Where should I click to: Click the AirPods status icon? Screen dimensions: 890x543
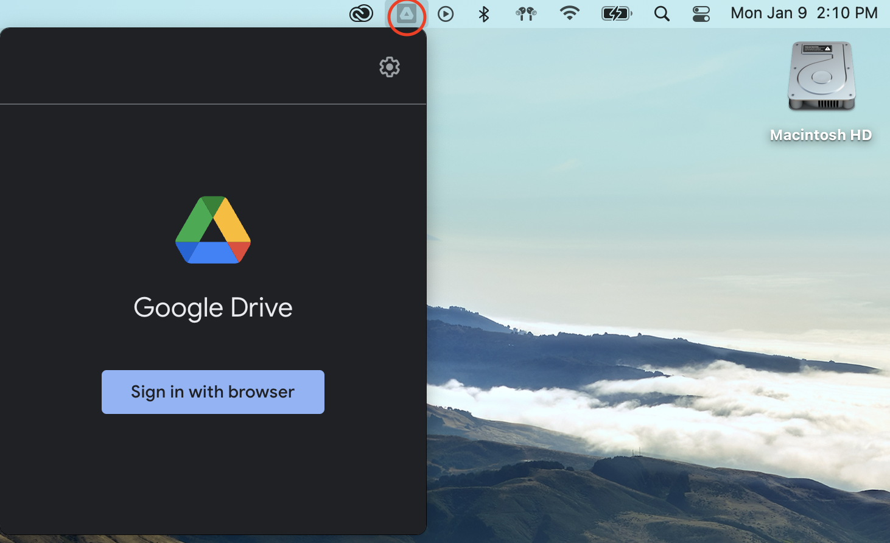pos(526,13)
